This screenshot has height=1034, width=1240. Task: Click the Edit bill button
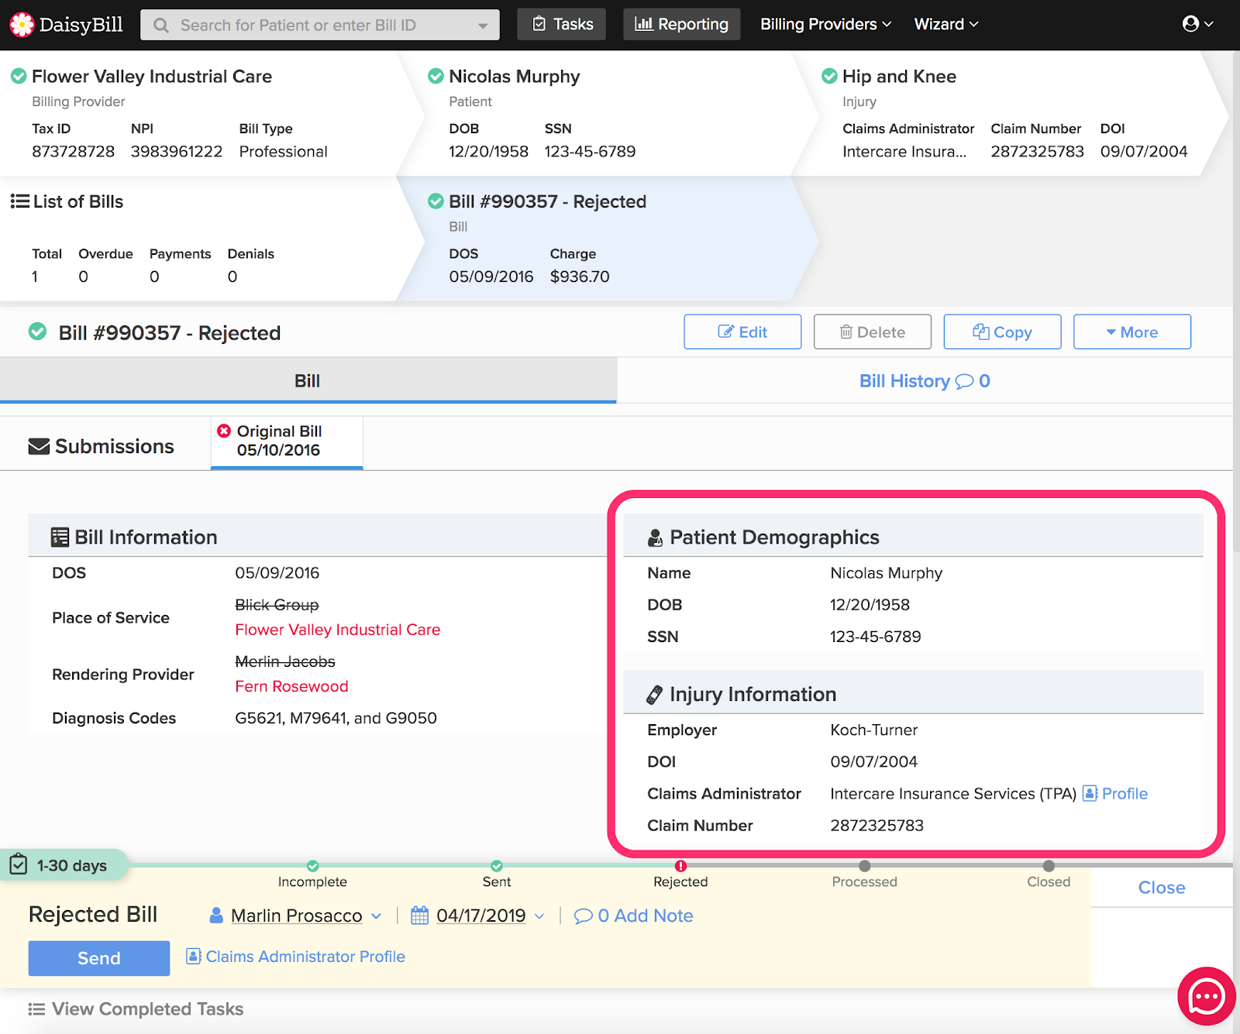(742, 331)
